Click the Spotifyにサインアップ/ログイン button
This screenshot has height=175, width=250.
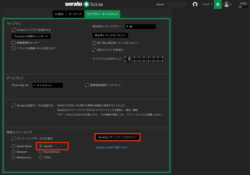(117, 137)
